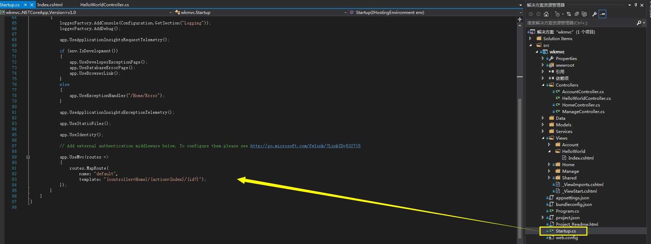Expand the wwwroot node

543,65
